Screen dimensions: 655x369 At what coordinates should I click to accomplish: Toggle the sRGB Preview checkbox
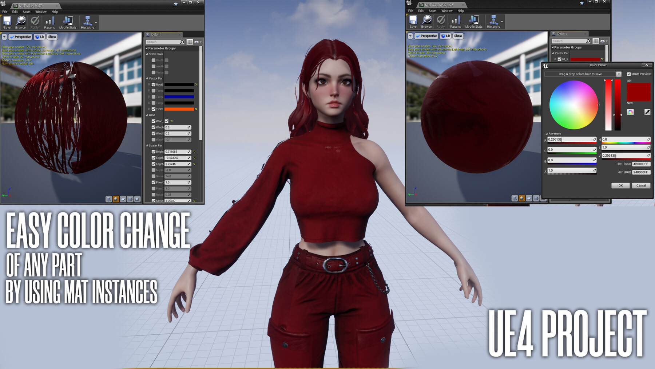[x=629, y=74]
